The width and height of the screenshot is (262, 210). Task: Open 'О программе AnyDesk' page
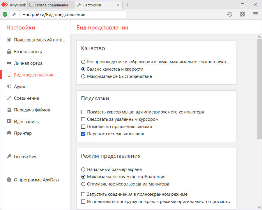point(37,180)
